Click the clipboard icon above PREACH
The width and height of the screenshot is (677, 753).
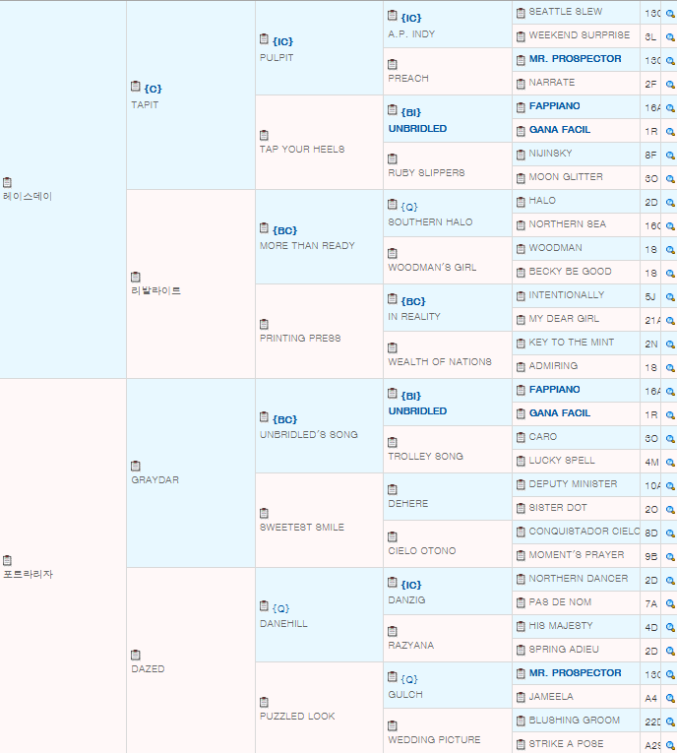click(x=393, y=64)
